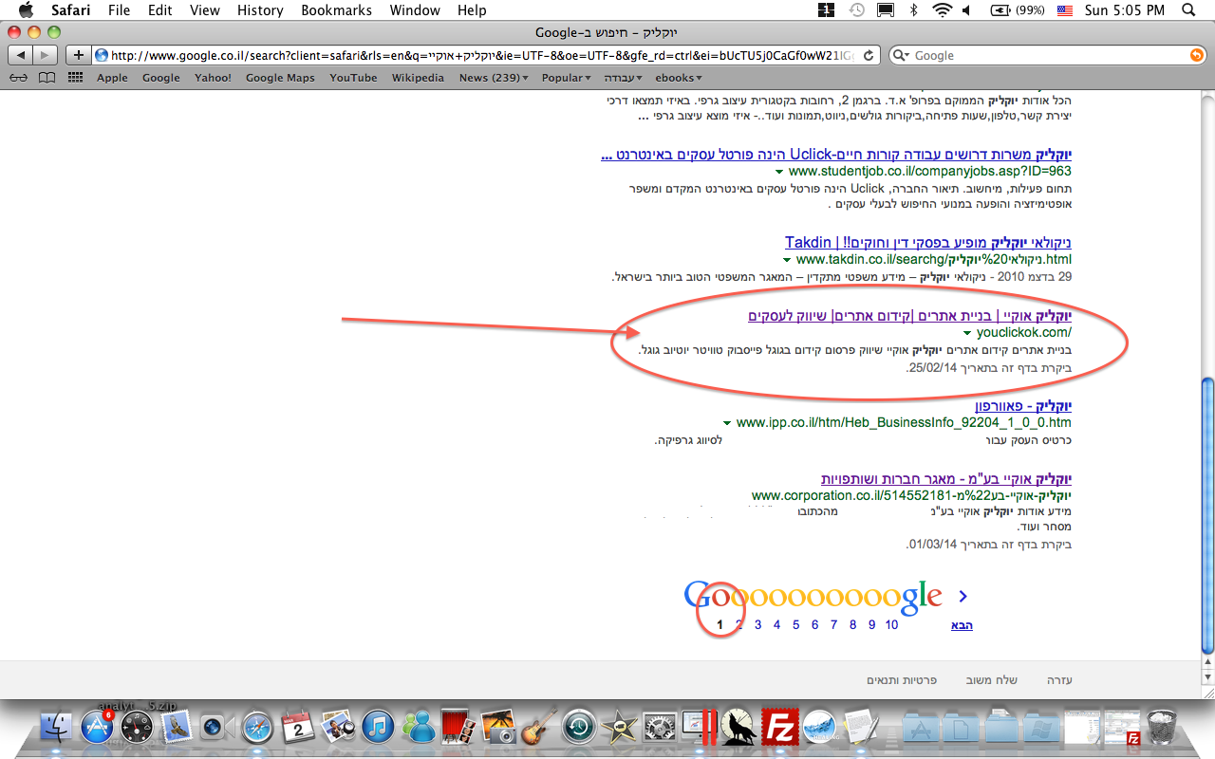Open Wikipedia bookmark in bookmarks bar
The image size is (1215, 759).
pyautogui.click(x=418, y=78)
